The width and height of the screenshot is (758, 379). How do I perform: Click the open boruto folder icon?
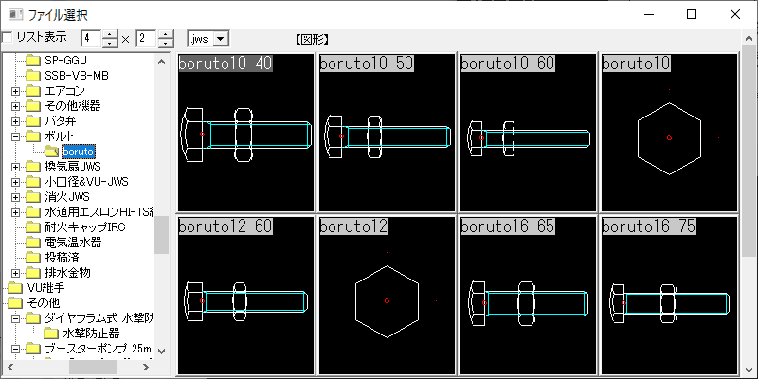point(51,152)
